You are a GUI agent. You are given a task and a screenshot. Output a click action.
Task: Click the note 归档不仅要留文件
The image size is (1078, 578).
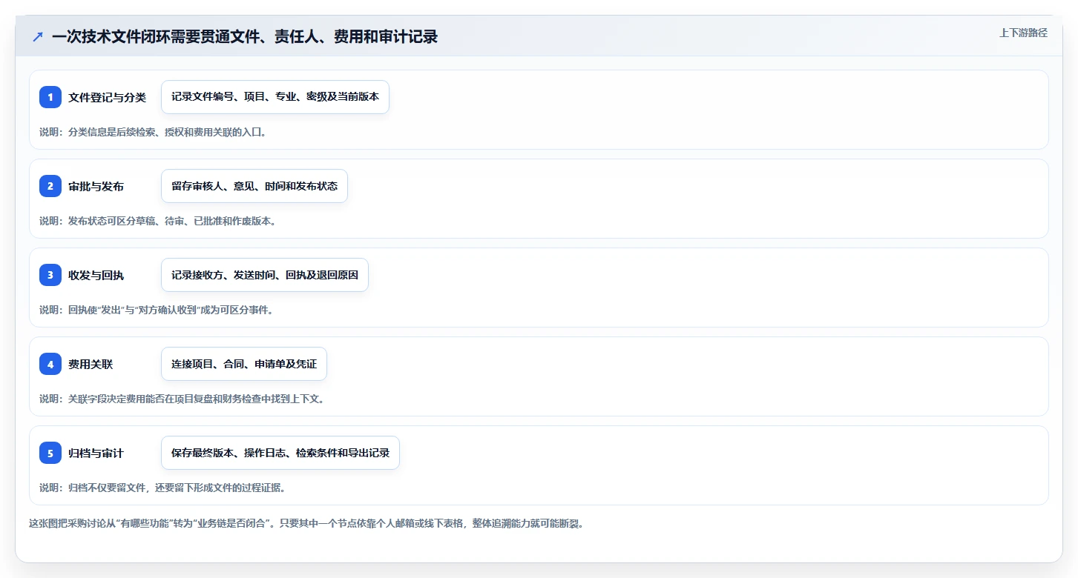pos(162,488)
